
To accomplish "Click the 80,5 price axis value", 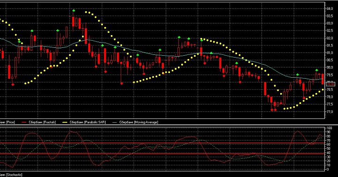I will pos(330,60).
